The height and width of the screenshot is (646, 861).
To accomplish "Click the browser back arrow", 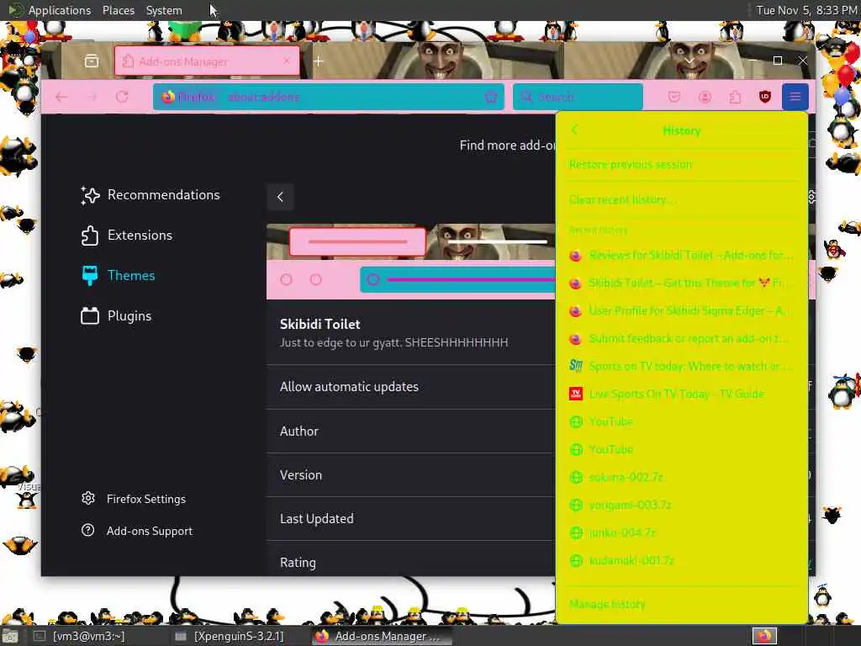I will 61,98.
